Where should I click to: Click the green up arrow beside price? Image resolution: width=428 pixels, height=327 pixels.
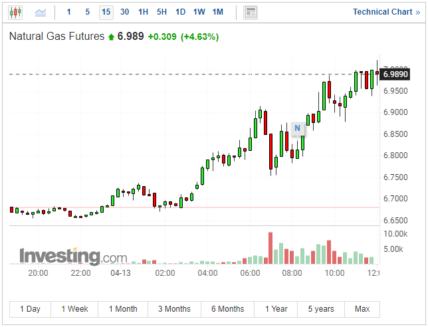(x=111, y=37)
